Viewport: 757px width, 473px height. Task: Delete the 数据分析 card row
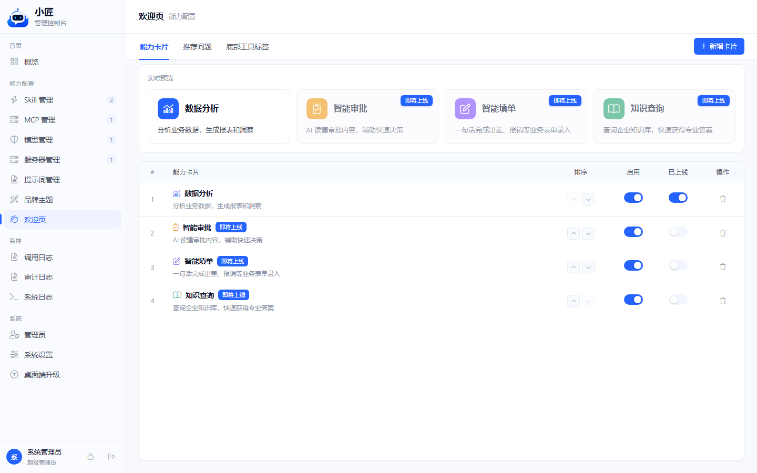click(x=723, y=199)
